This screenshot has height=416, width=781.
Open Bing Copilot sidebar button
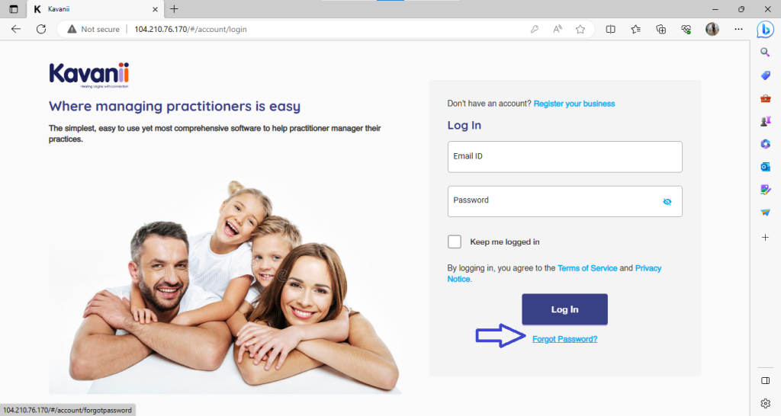(765, 30)
